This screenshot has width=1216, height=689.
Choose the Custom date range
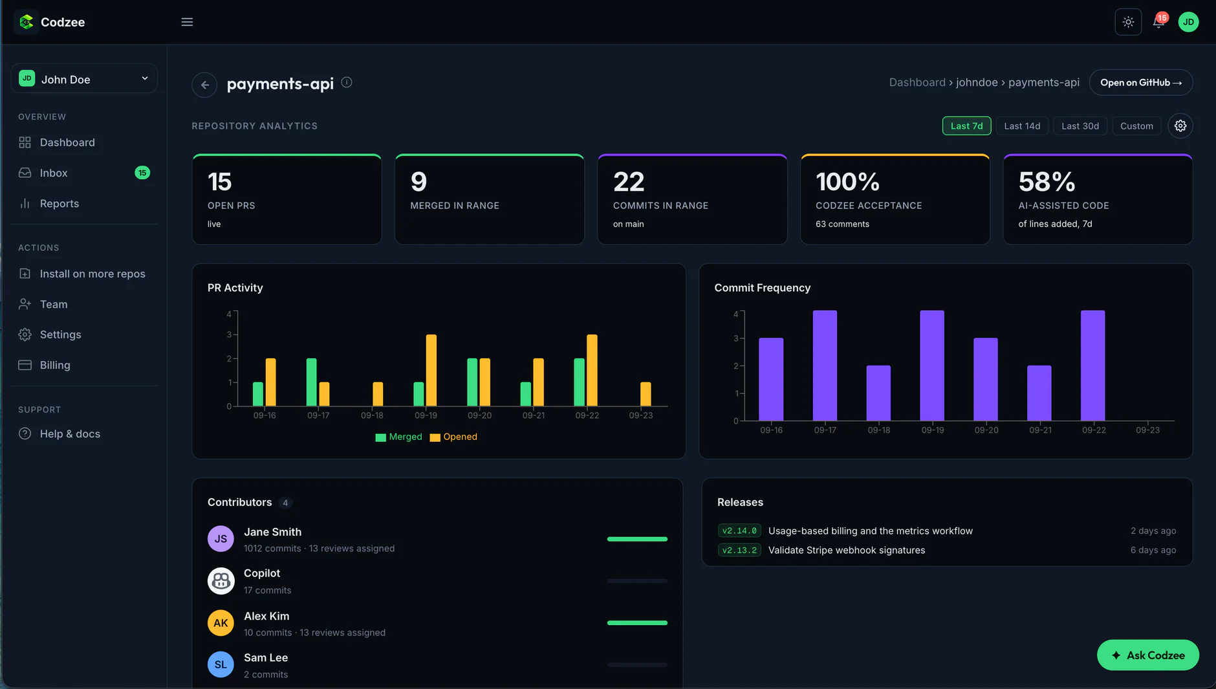pos(1136,126)
